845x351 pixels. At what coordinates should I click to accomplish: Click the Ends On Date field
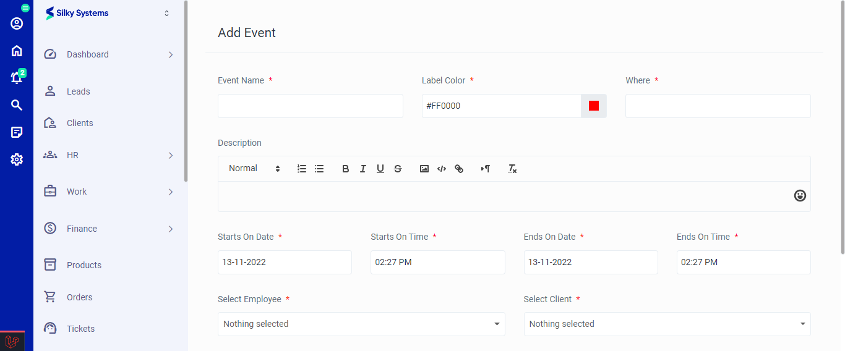[591, 262]
